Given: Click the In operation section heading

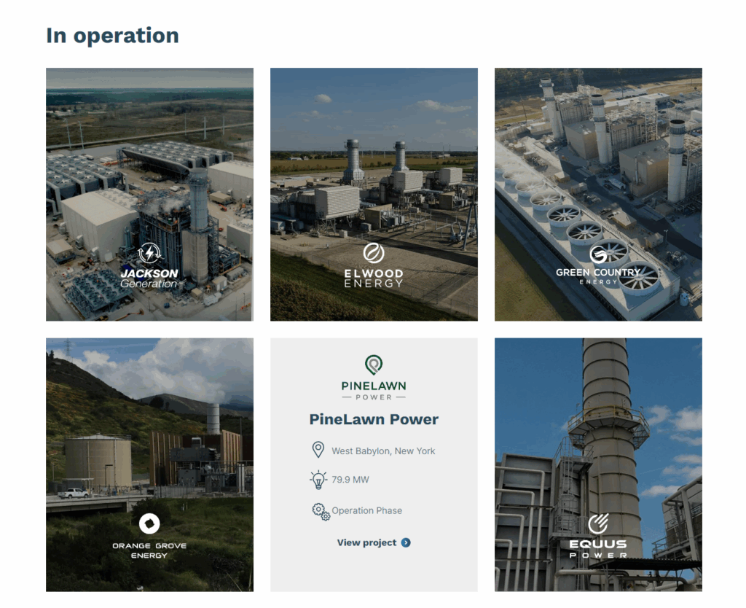Looking at the screenshot, I should click(112, 35).
